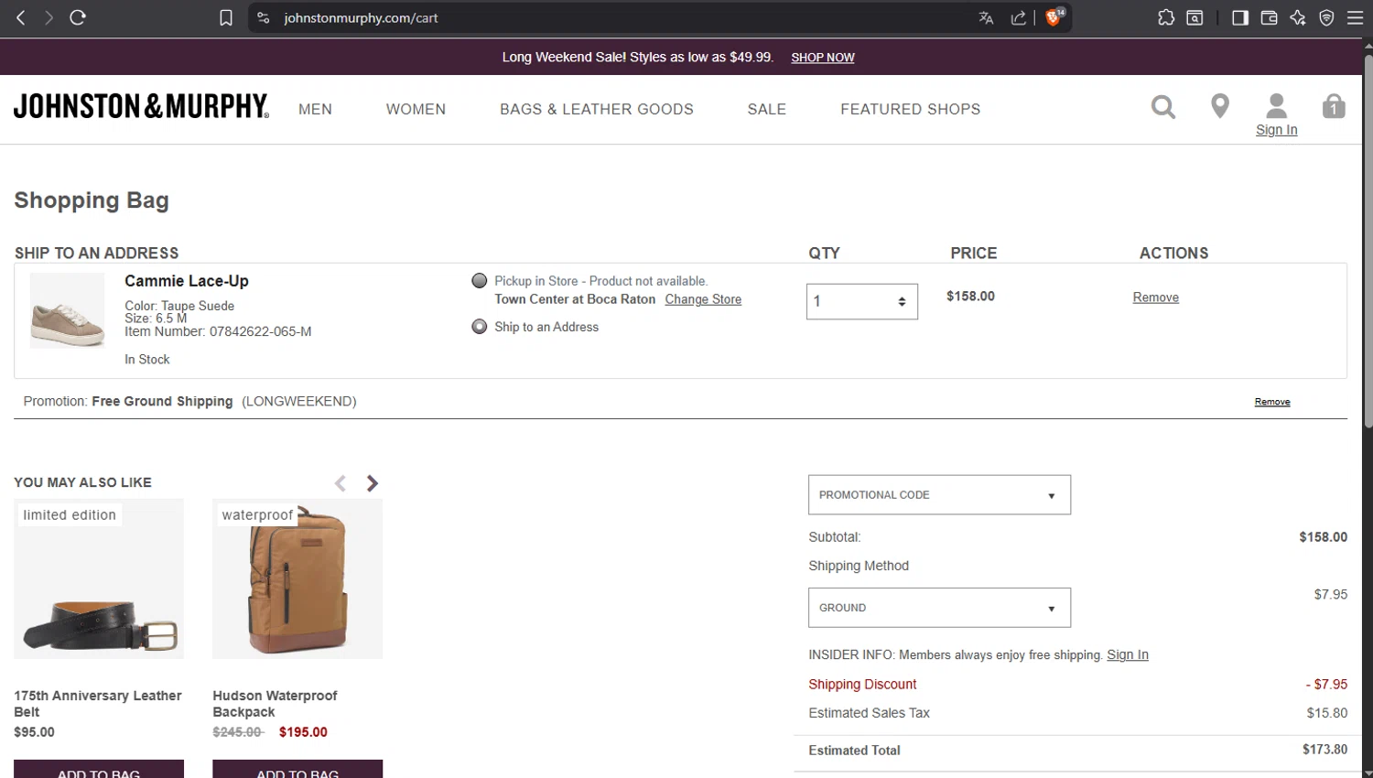The height and width of the screenshot is (778, 1373).
Task: Show next recommended products with right arrow
Action: tap(372, 483)
